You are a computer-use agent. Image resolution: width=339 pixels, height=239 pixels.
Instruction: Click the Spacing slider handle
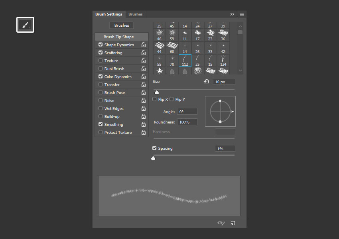pyautogui.click(x=153, y=158)
